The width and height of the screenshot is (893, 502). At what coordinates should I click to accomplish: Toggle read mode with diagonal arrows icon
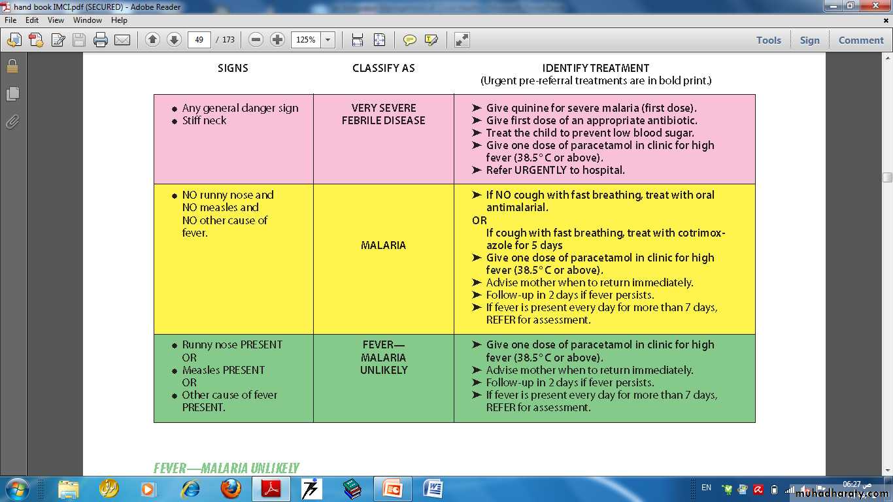tap(462, 40)
